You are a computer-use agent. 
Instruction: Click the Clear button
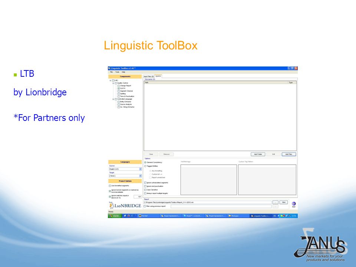[151, 154]
